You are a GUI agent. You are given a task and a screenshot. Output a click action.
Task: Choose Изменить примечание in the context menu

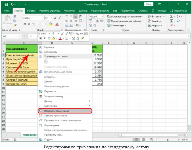(x=65, y=111)
